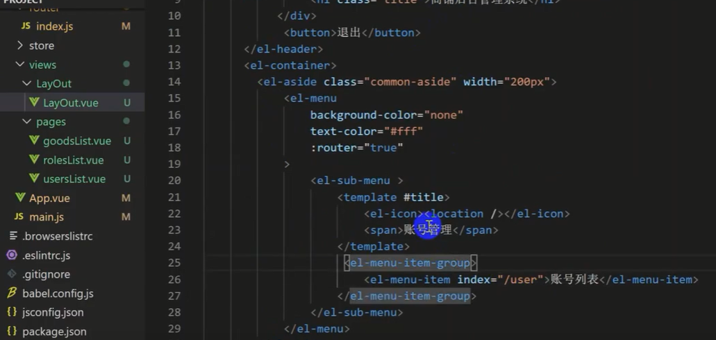Click the LayOut folder label
This screenshot has width=716, height=340.
pos(54,84)
